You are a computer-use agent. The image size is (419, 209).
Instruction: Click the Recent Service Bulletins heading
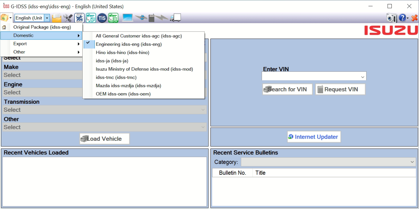(246, 153)
